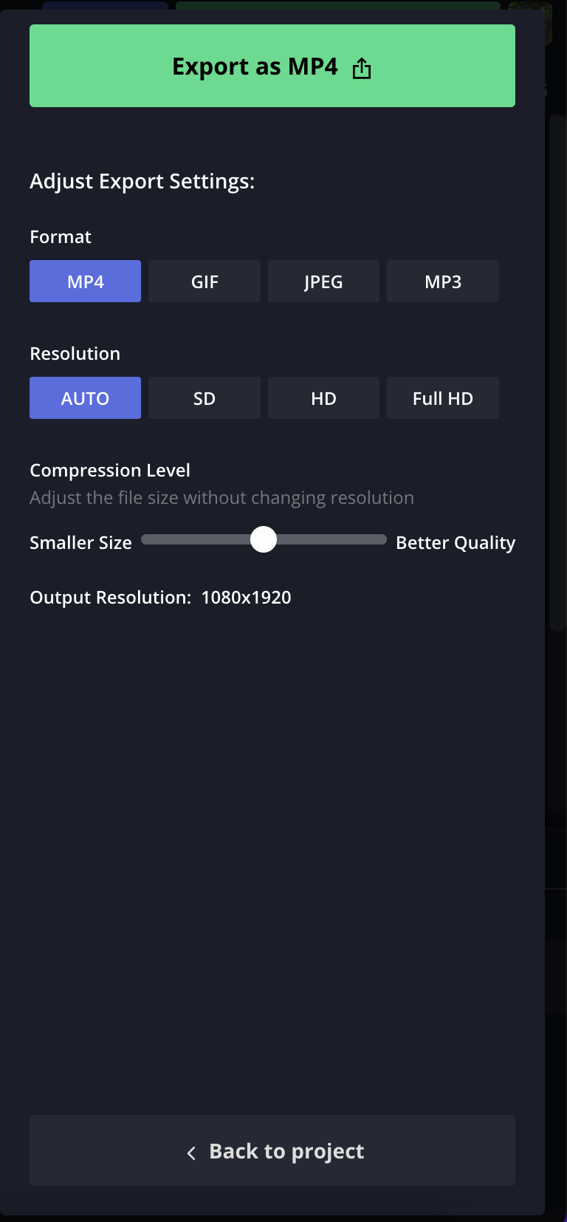Set resolution to AUTO

[x=85, y=398]
